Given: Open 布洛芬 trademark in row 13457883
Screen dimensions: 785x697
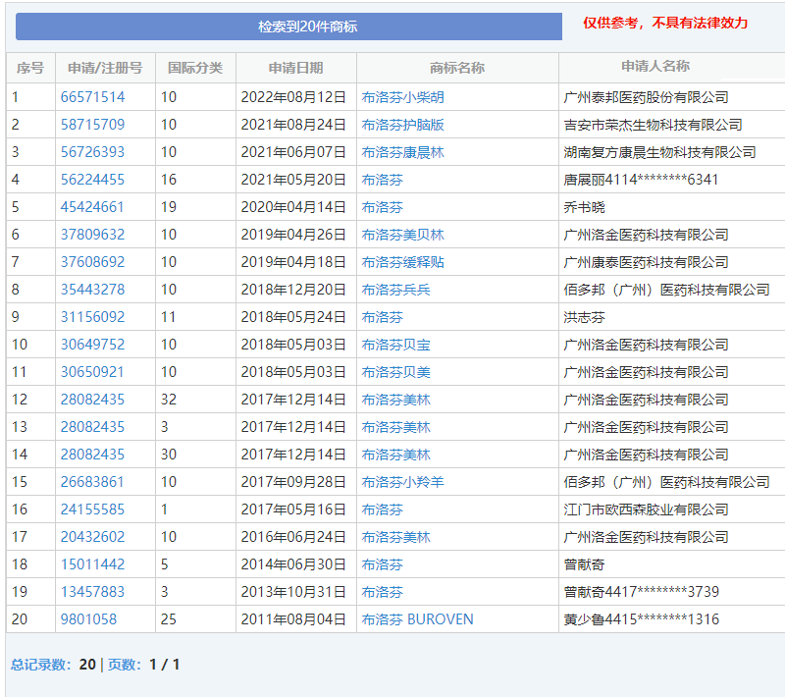Looking at the screenshot, I should click(383, 592).
